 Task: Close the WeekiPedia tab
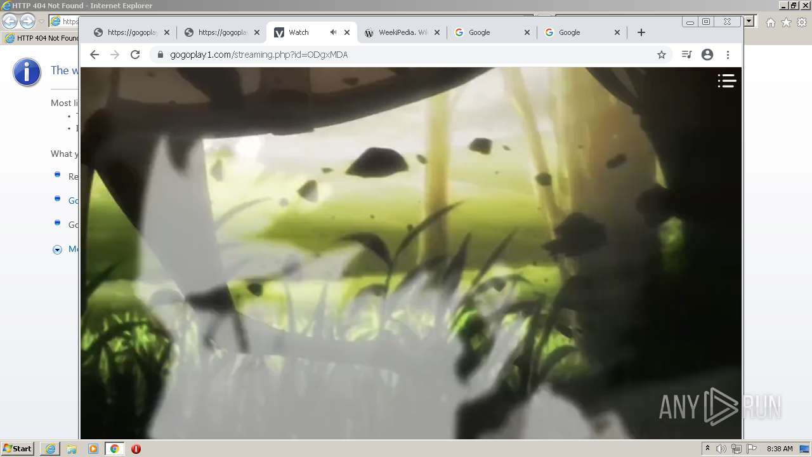[x=437, y=32]
